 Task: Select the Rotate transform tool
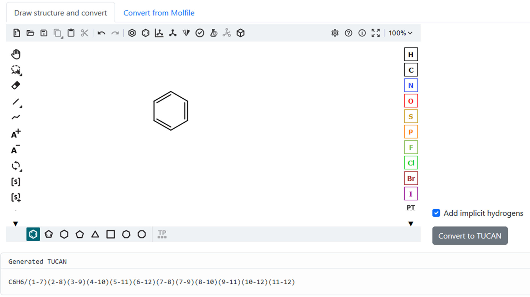click(16, 166)
